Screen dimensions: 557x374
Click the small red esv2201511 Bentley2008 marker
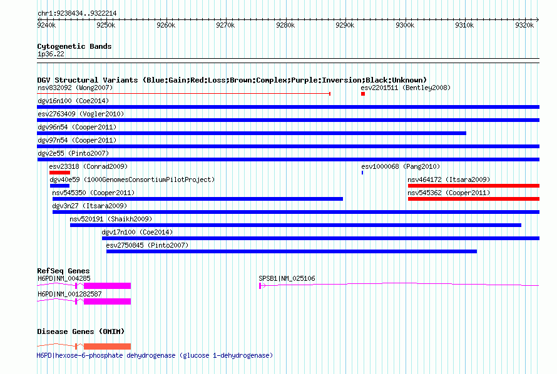(363, 94)
